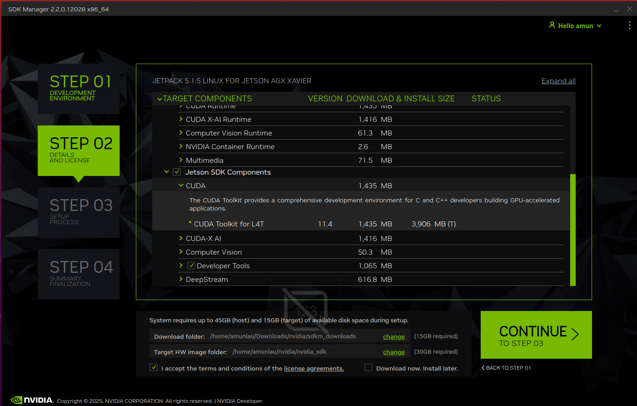Screen dimensions: 637x406
Task: Click the STATUS column header
Action: coord(486,99)
